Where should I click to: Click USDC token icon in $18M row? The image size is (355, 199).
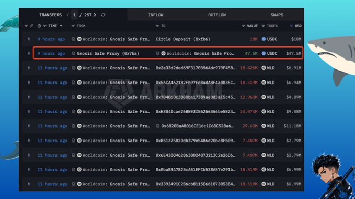tap(264, 39)
